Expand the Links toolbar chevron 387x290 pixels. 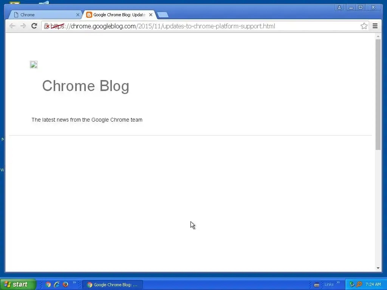click(x=338, y=282)
